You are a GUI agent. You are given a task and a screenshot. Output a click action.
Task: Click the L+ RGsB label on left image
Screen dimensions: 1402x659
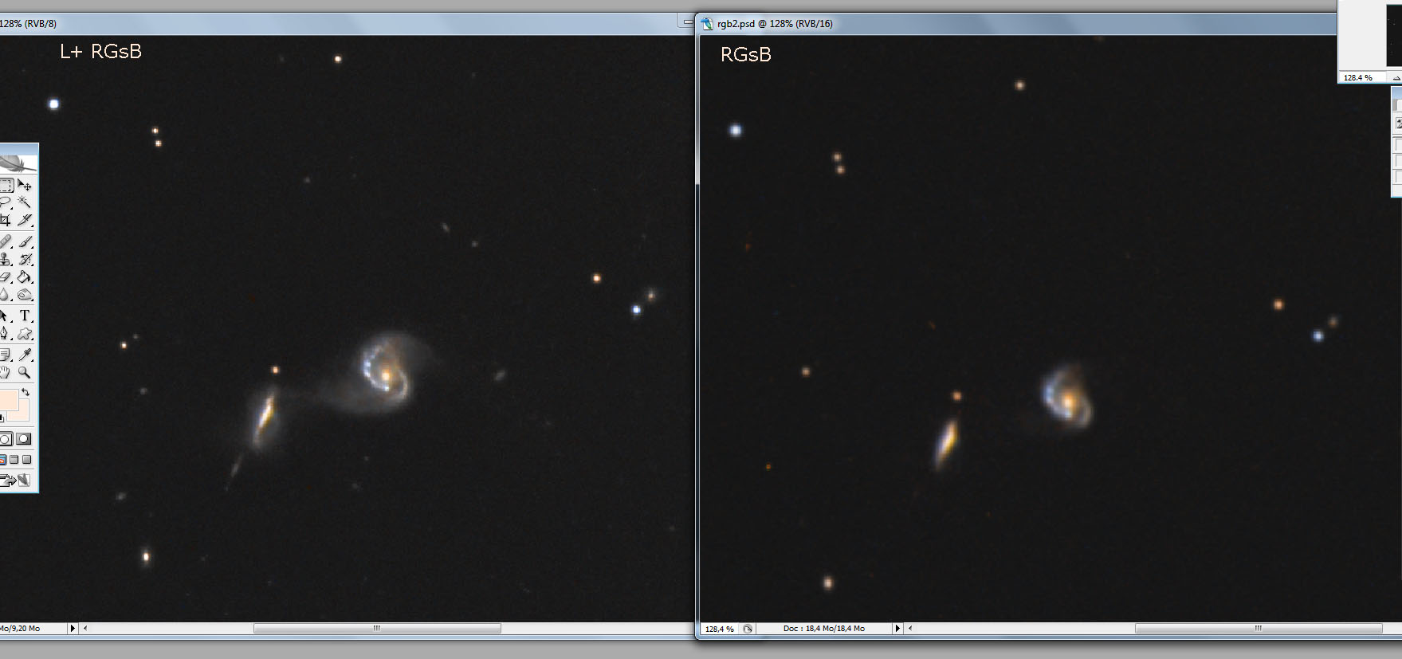pyautogui.click(x=101, y=52)
